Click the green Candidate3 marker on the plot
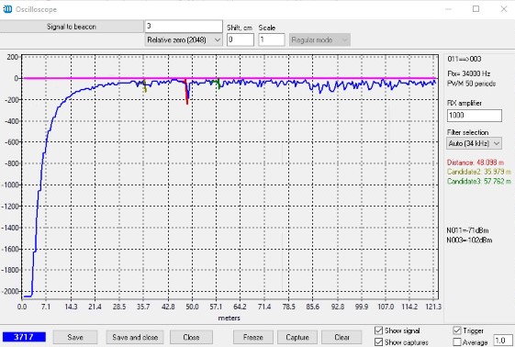The width and height of the screenshot is (515, 347). (x=218, y=84)
